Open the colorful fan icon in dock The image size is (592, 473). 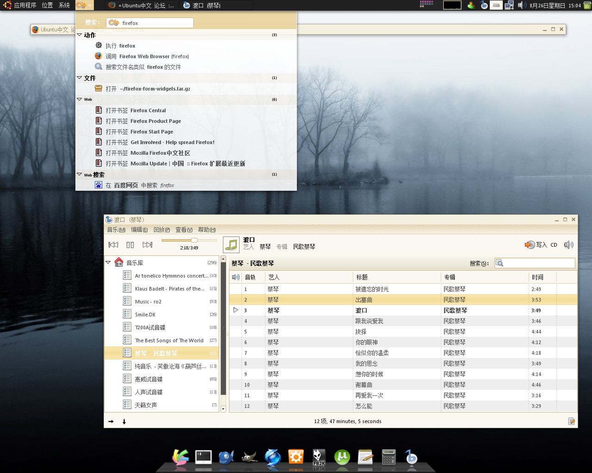tap(180, 457)
